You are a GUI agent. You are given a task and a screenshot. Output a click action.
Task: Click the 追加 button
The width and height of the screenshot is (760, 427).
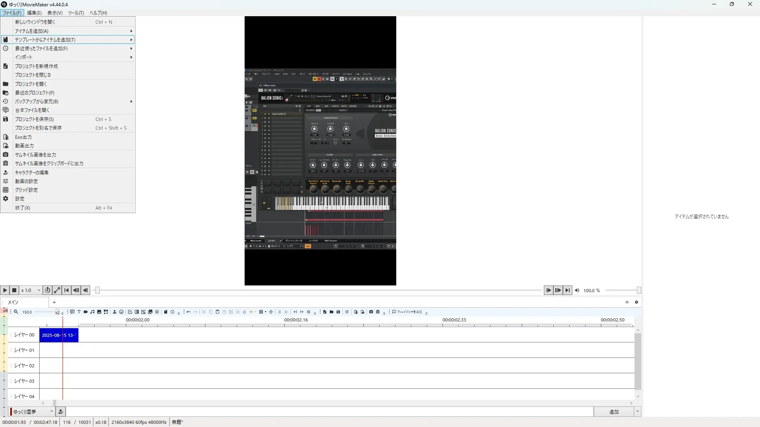click(613, 412)
